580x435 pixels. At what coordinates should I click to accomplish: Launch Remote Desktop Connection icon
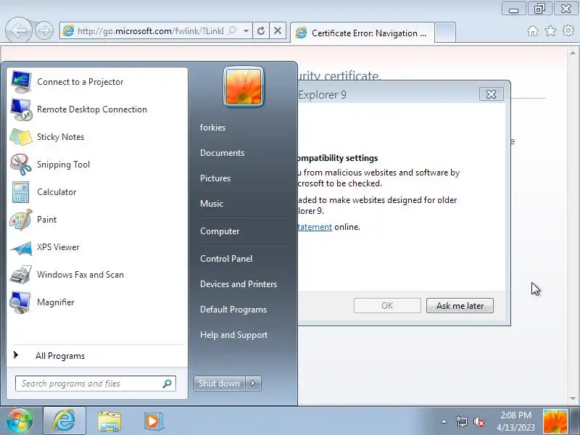coord(21,109)
